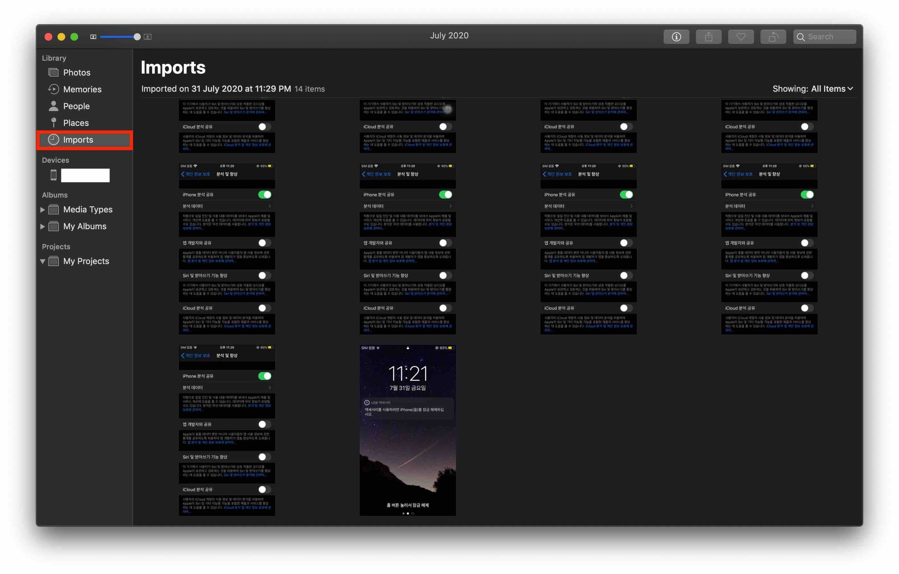Collapse the My Projects disclosure triangle
The image size is (899, 574).
coord(43,261)
